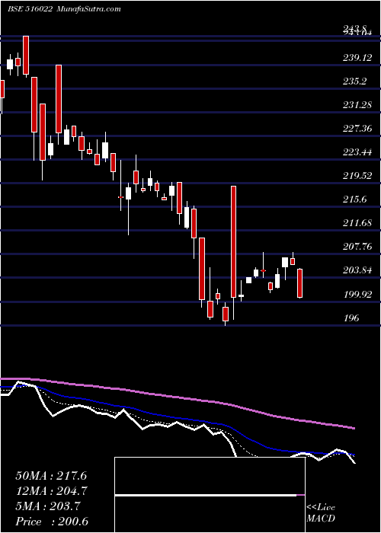The width and height of the screenshot is (381, 533).
Task: Click the 223.44 price axis label
Action: tap(357, 152)
